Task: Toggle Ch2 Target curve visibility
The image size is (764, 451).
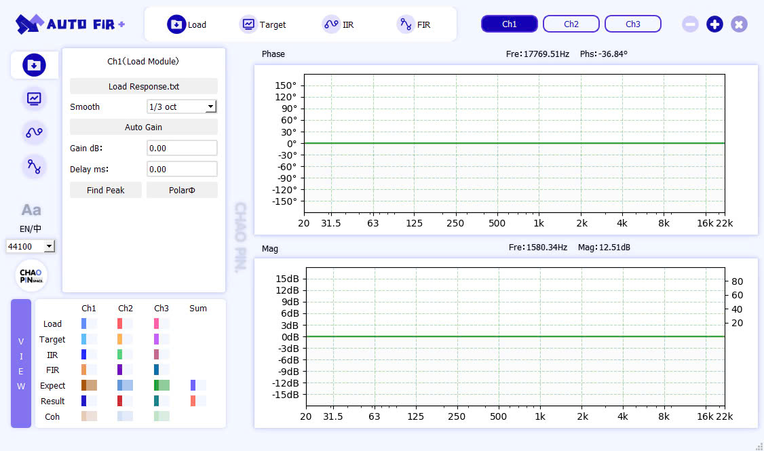Action: click(x=124, y=339)
